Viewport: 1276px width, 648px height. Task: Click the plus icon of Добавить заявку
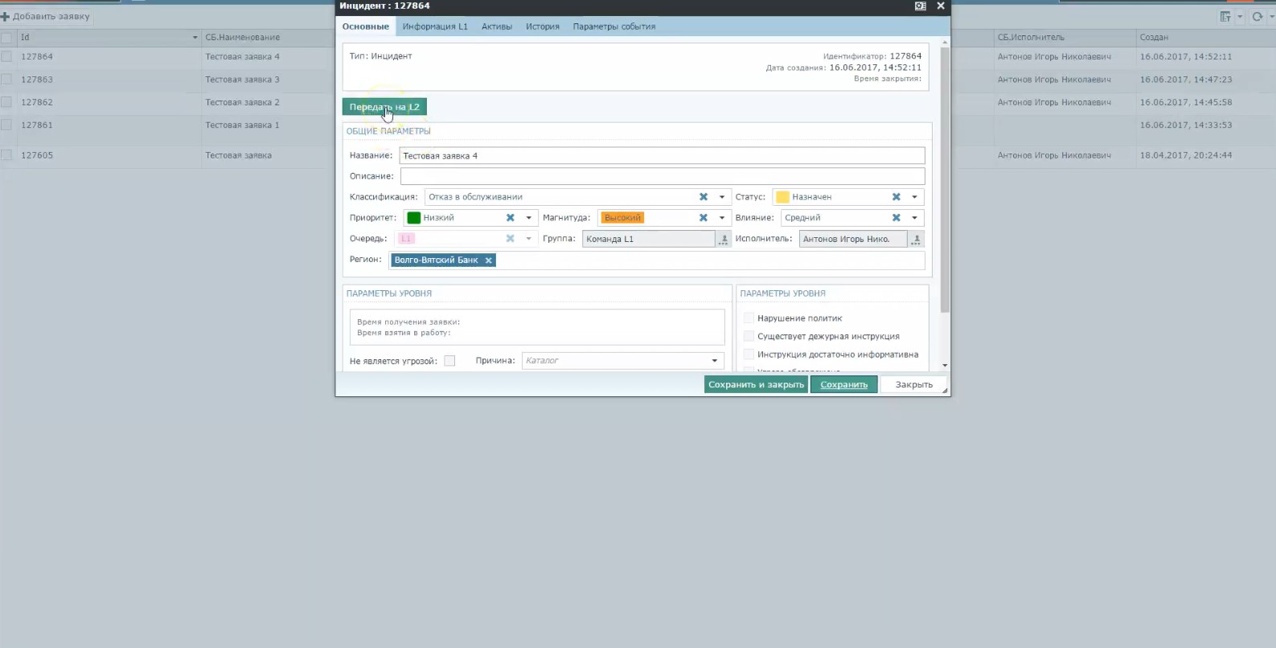(5, 16)
